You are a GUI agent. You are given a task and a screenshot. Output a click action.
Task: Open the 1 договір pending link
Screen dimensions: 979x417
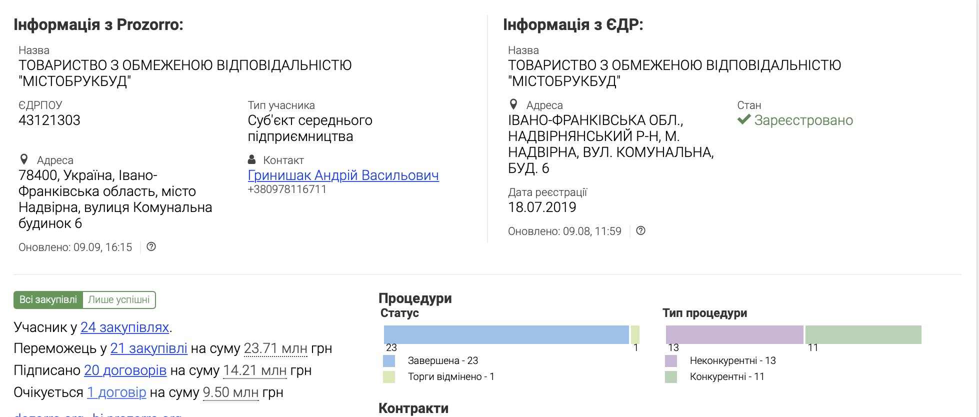(116, 392)
